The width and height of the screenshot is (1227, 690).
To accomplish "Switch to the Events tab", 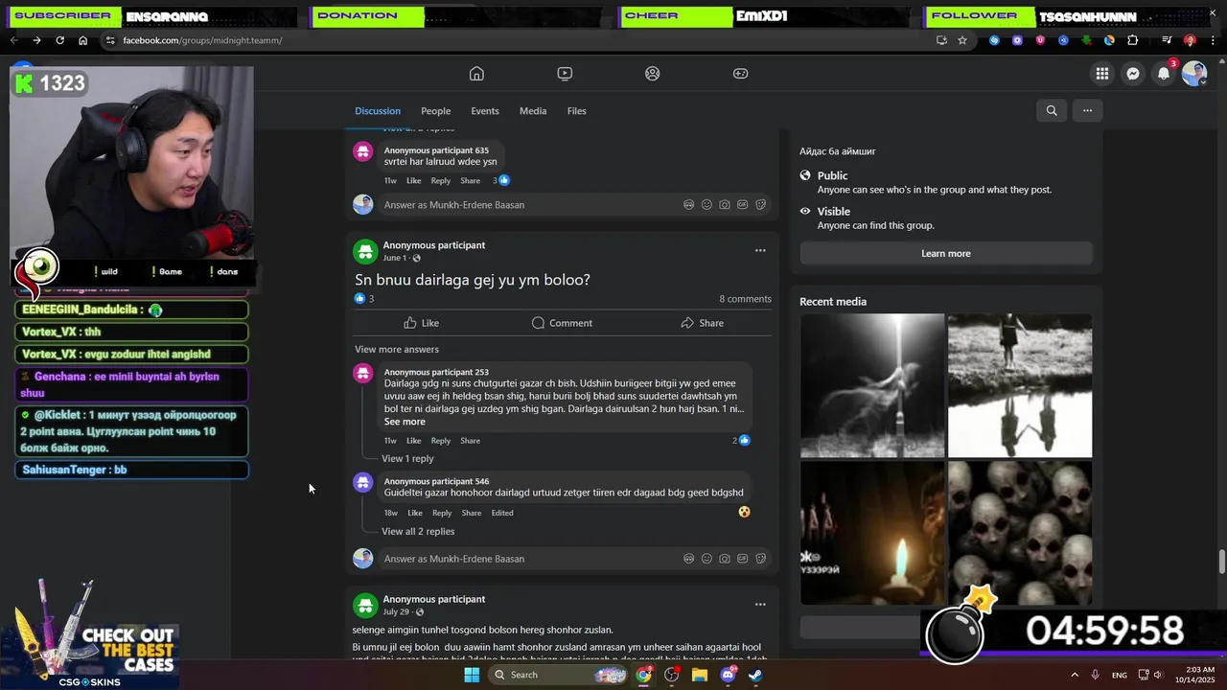I will 485,111.
